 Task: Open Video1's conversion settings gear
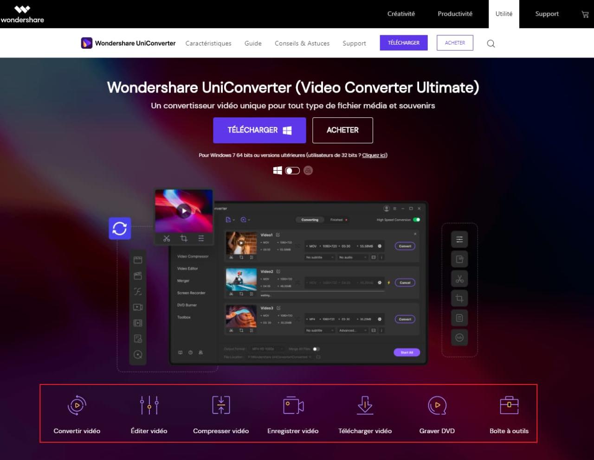380,246
